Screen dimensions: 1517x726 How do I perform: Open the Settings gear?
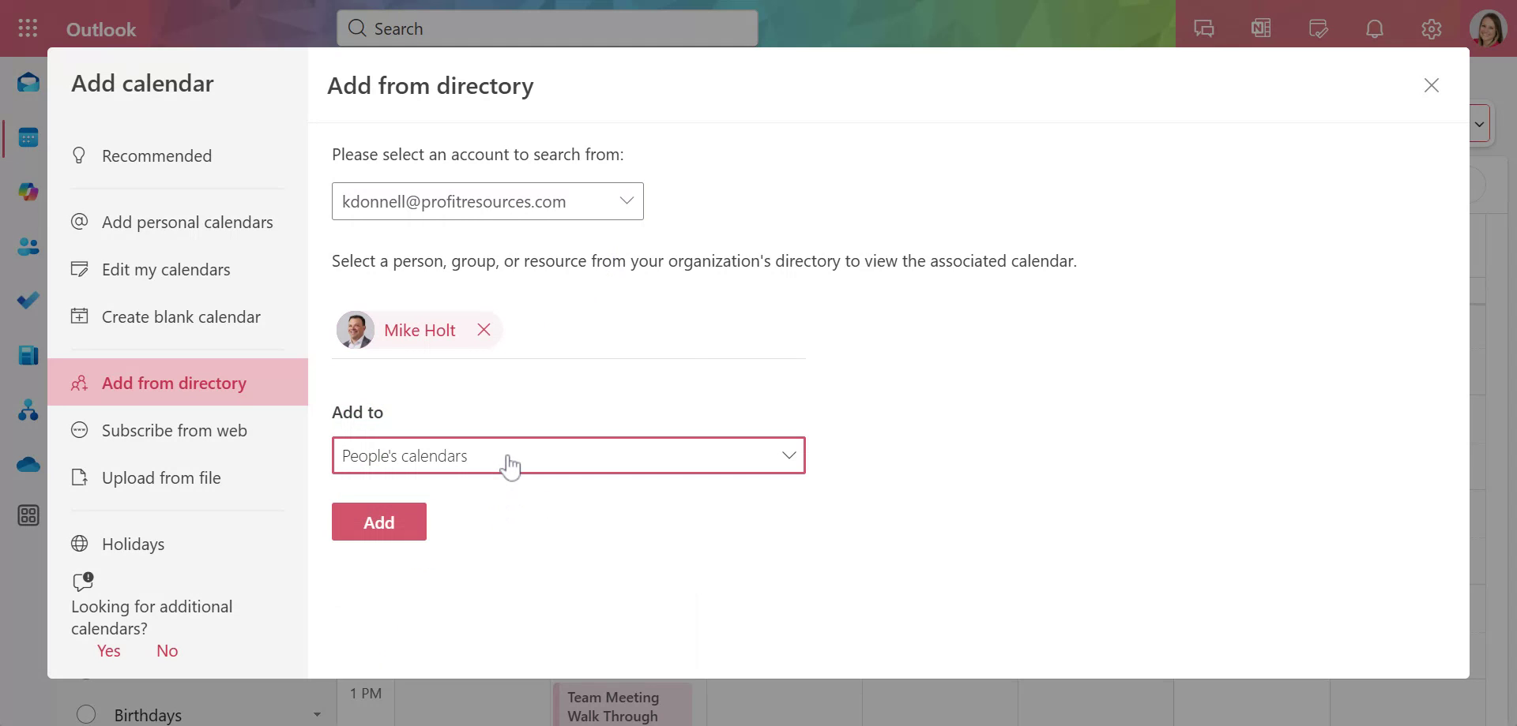[1432, 28]
